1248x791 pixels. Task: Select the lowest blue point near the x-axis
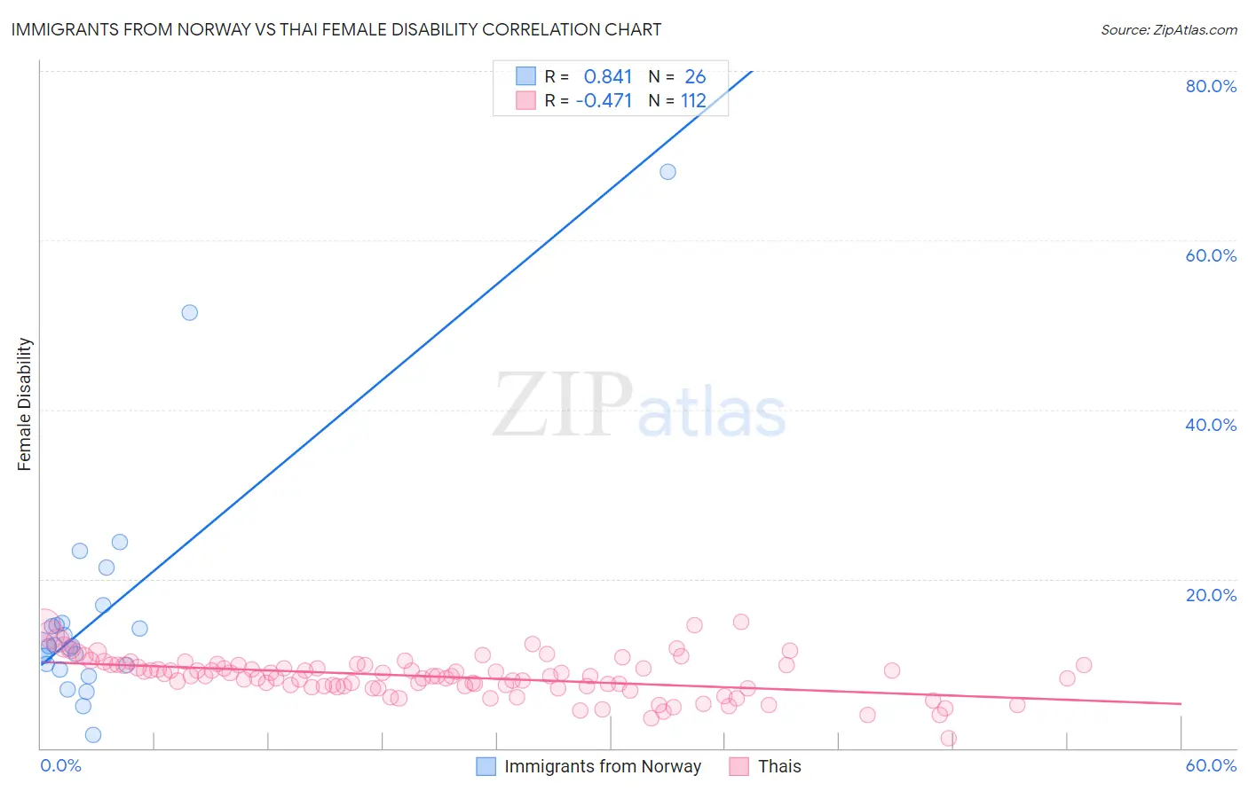[x=92, y=734]
